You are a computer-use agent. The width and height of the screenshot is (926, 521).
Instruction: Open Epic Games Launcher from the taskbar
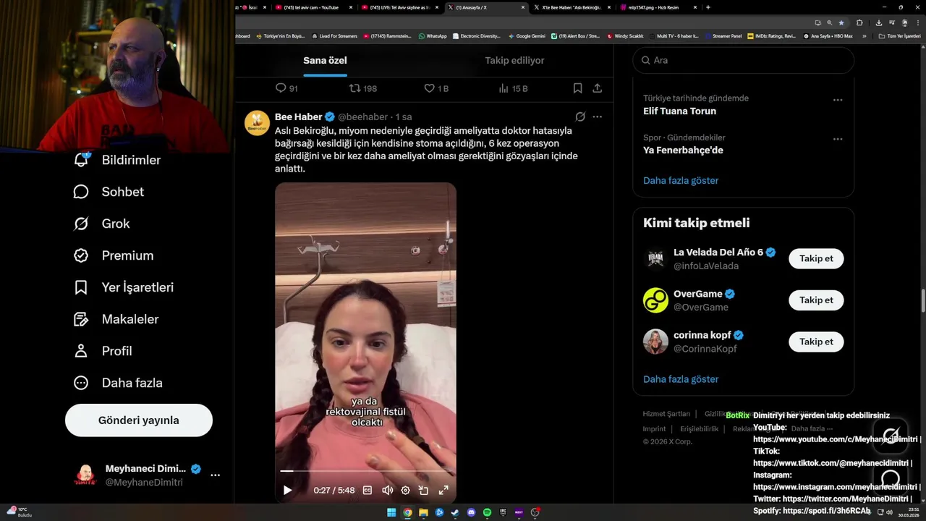click(x=503, y=512)
